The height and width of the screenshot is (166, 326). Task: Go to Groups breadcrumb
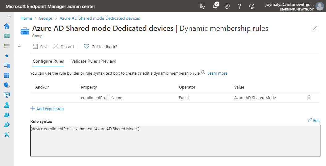[x=46, y=18]
